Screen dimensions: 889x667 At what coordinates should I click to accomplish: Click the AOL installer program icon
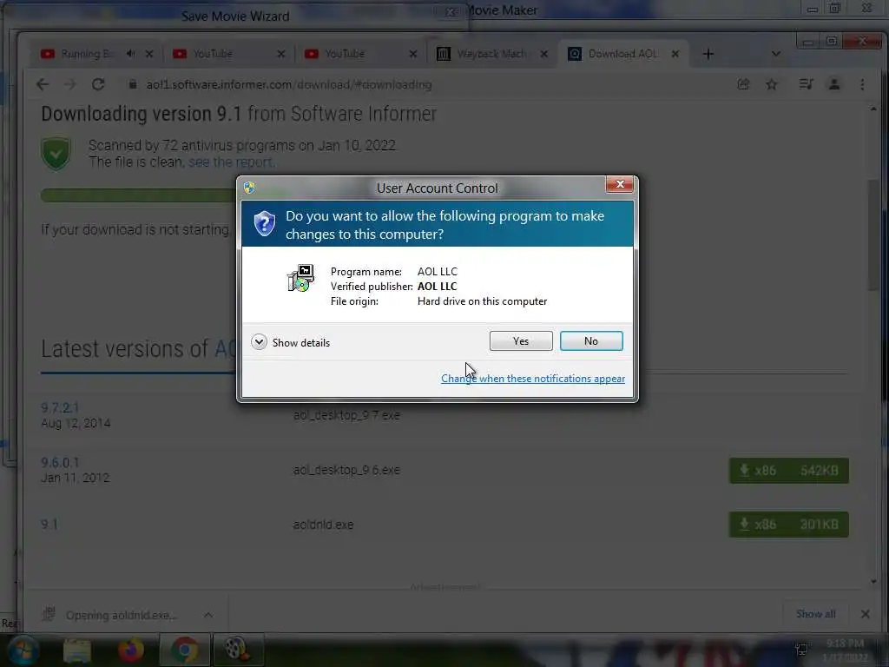pos(301,279)
